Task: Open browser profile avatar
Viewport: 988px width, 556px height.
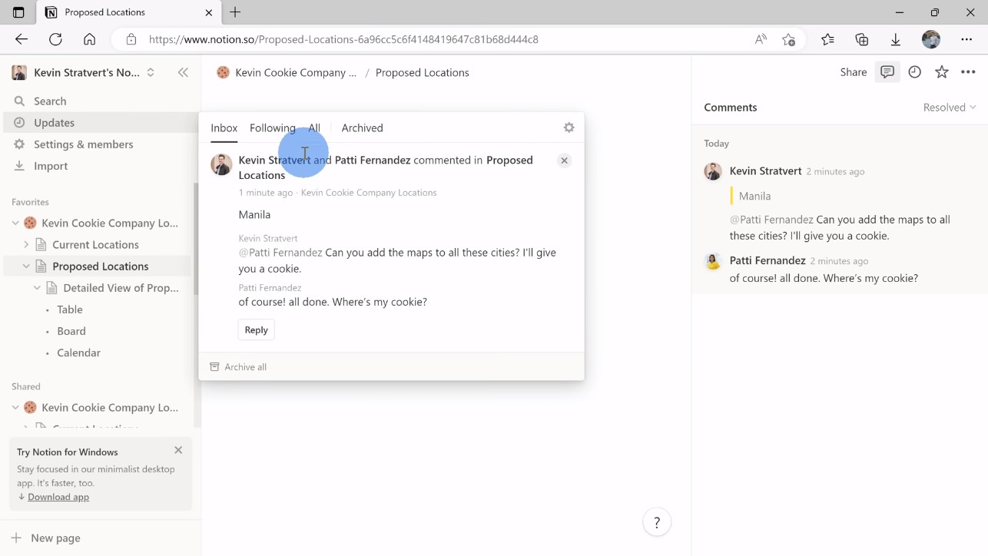Action: (x=931, y=39)
